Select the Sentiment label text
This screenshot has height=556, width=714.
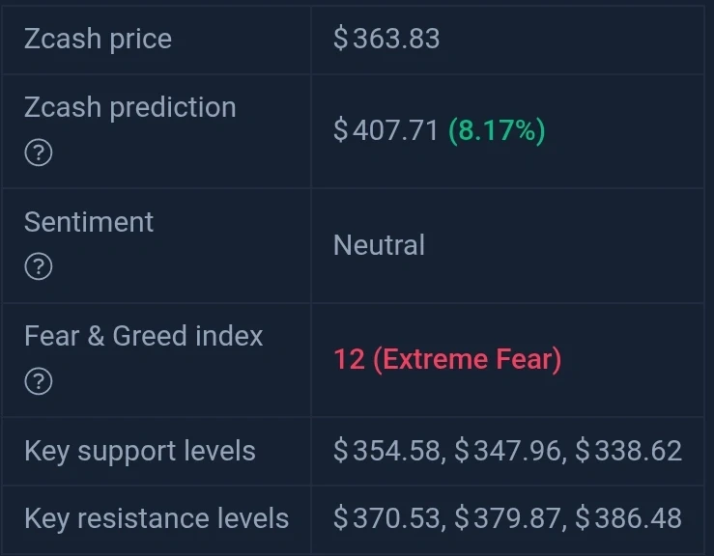[x=89, y=222]
